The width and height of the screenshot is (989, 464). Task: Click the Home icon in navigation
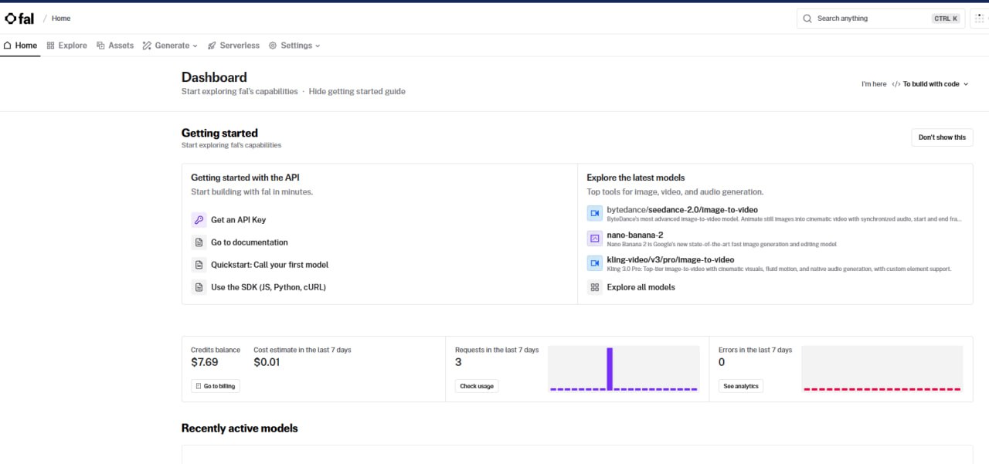[x=8, y=46]
